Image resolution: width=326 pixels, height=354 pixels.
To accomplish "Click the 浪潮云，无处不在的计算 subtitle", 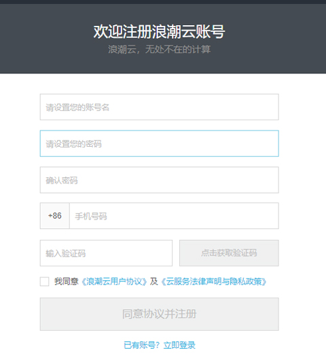I will (x=160, y=49).
